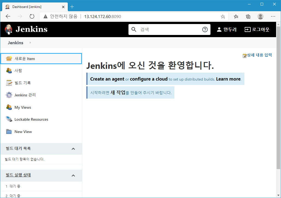Image resolution: width=281 pixels, height=198 pixels.
Task: Open 사람 sidebar entry
Action: (18, 70)
